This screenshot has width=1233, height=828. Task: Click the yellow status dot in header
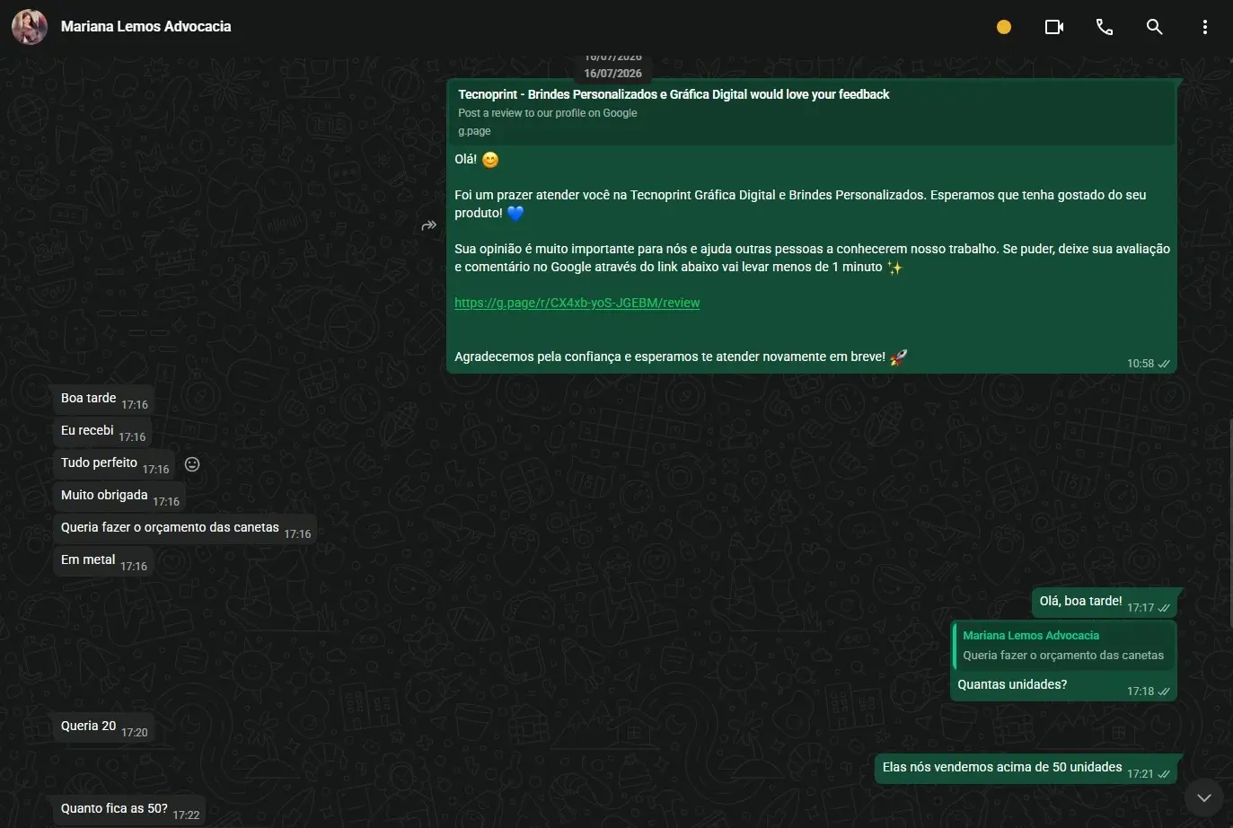(1004, 27)
